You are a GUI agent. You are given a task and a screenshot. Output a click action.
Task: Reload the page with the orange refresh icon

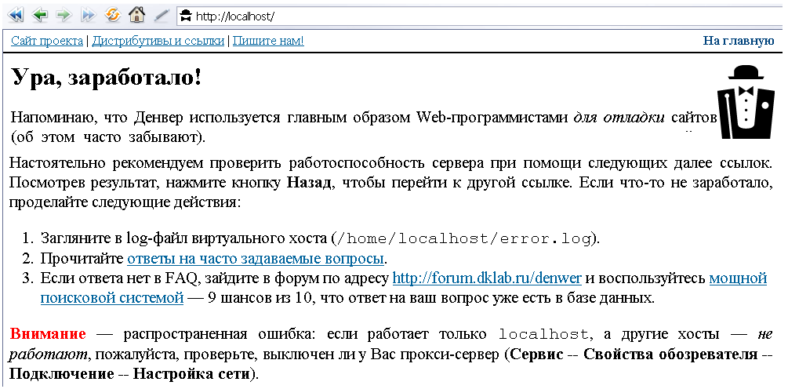[x=113, y=15]
